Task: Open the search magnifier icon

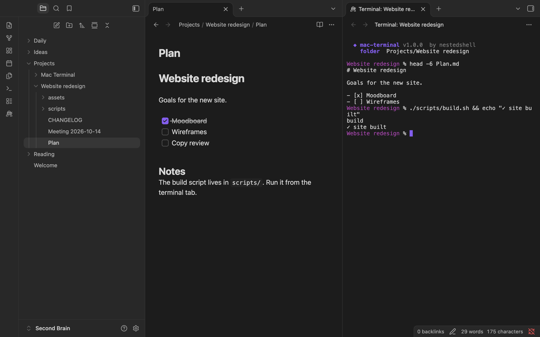Action: point(56,8)
